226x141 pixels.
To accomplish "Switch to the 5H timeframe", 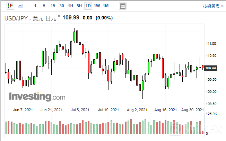I will click(79, 6).
